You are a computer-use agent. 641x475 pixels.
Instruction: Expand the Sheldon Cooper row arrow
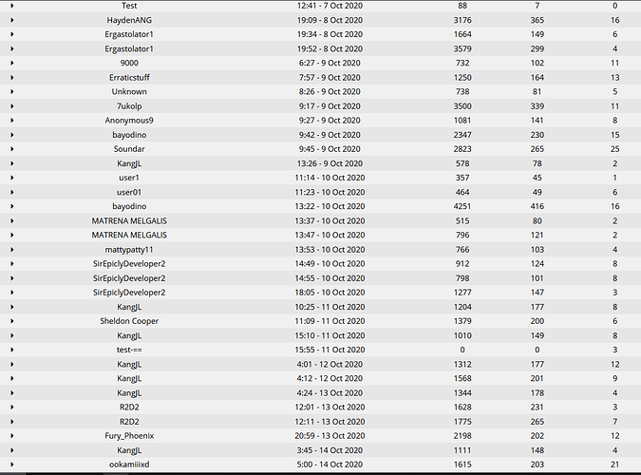[x=11, y=321]
